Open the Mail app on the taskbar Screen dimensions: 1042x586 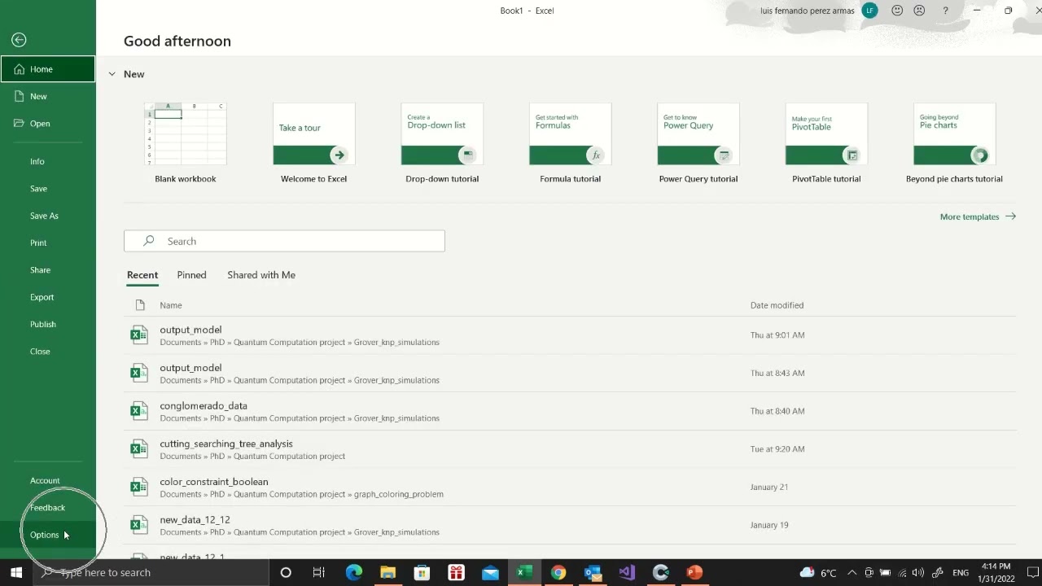(x=490, y=572)
